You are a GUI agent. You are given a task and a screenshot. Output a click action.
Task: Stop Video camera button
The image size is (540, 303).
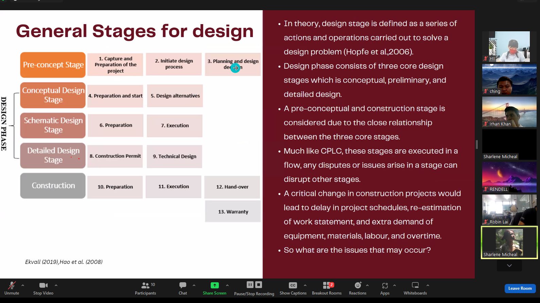pyautogui.click(x=43, y=288)
